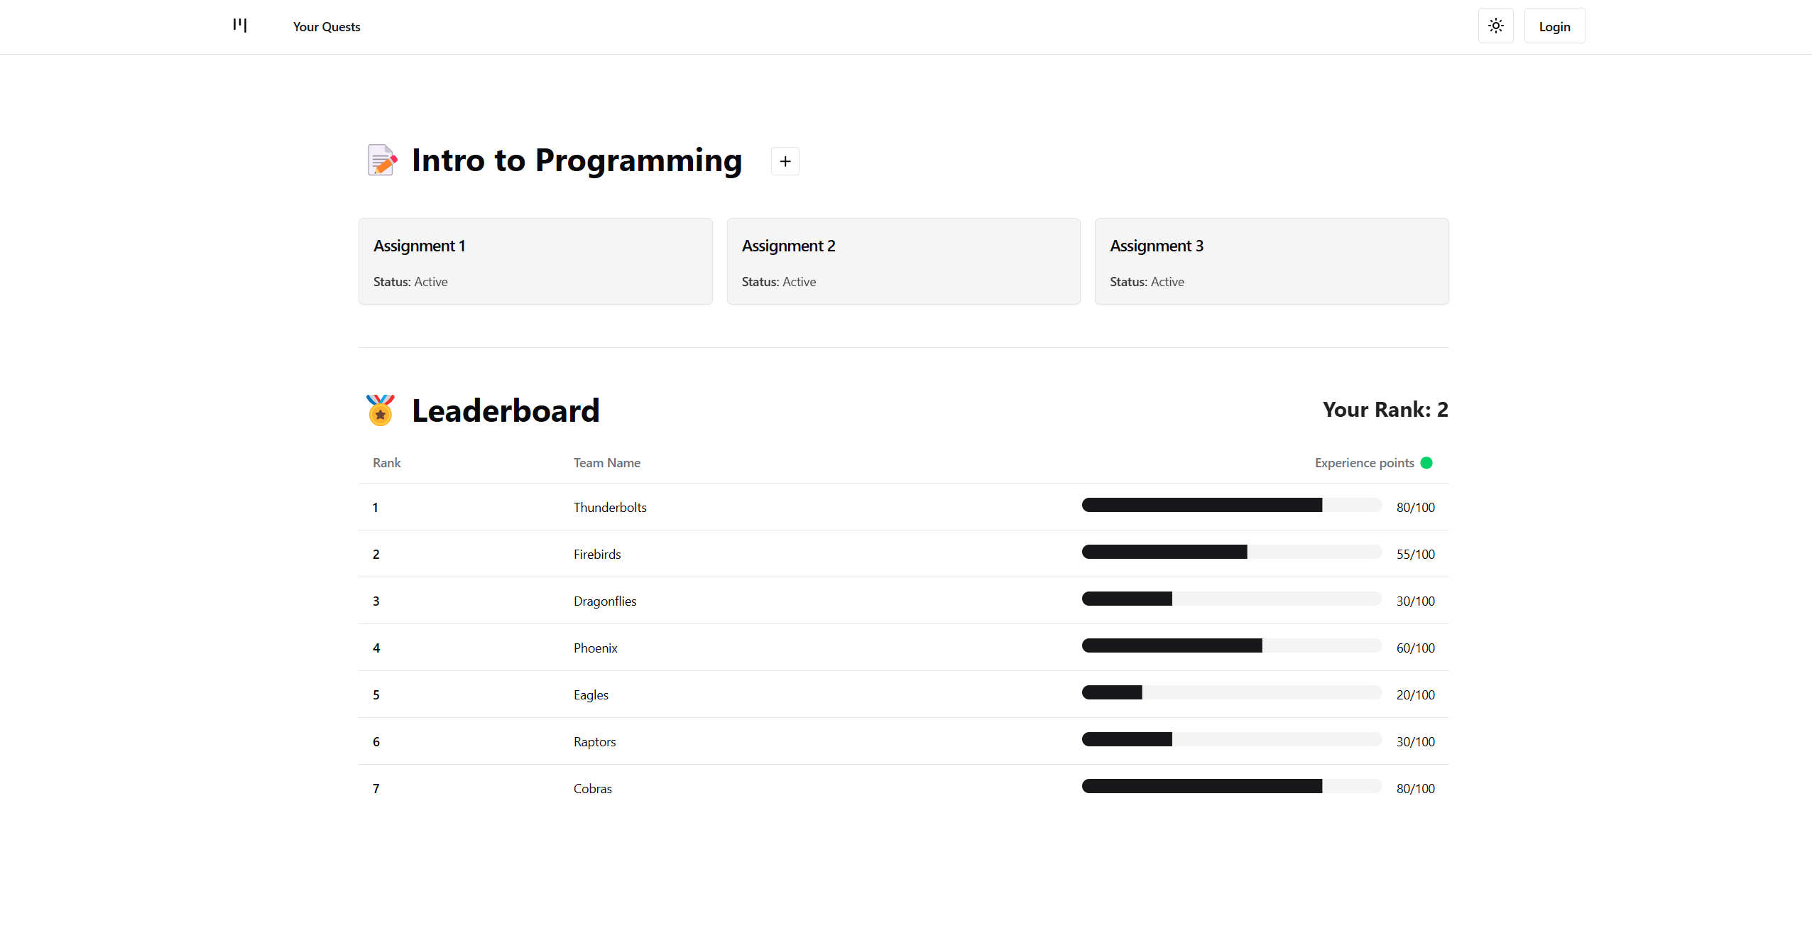Open the Assignment 1 card

535,261
